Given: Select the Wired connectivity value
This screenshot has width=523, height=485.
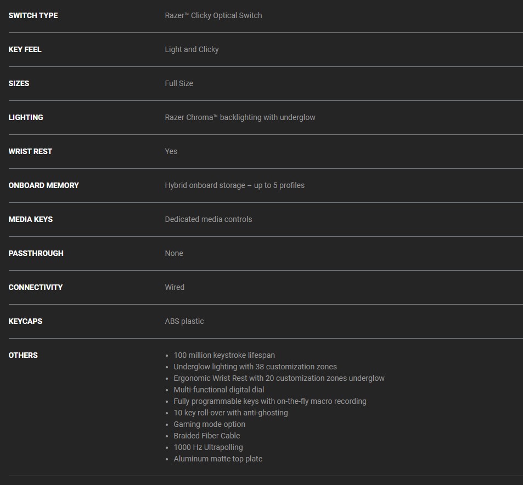Looking at the screenshot, I should tap(175, 287).
